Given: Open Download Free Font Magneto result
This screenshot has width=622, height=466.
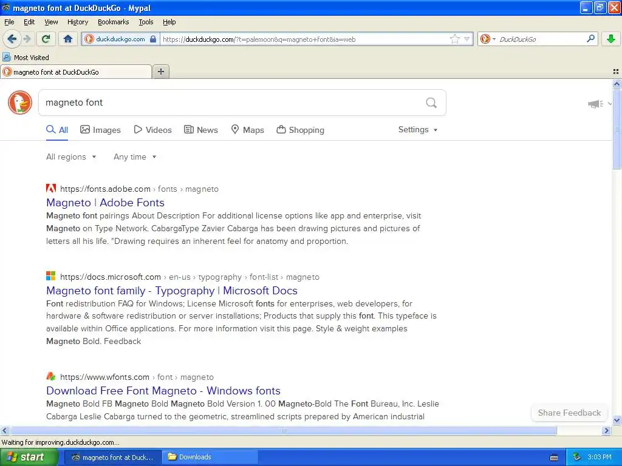Looking at the screenshot, I should [x=163, y=391].
